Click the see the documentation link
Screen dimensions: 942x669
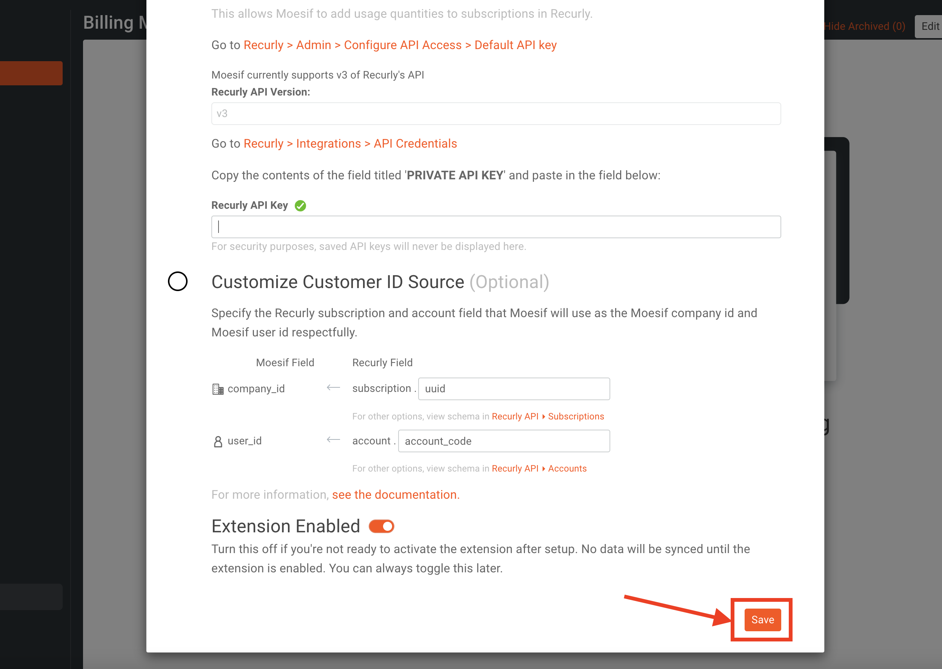[x=396, y=494]
